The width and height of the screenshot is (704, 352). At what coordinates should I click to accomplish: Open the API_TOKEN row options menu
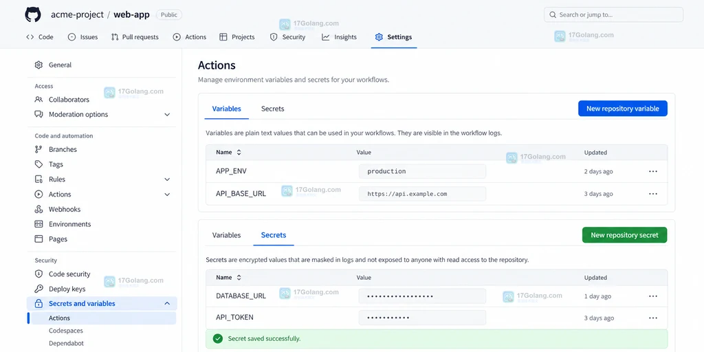653,318
